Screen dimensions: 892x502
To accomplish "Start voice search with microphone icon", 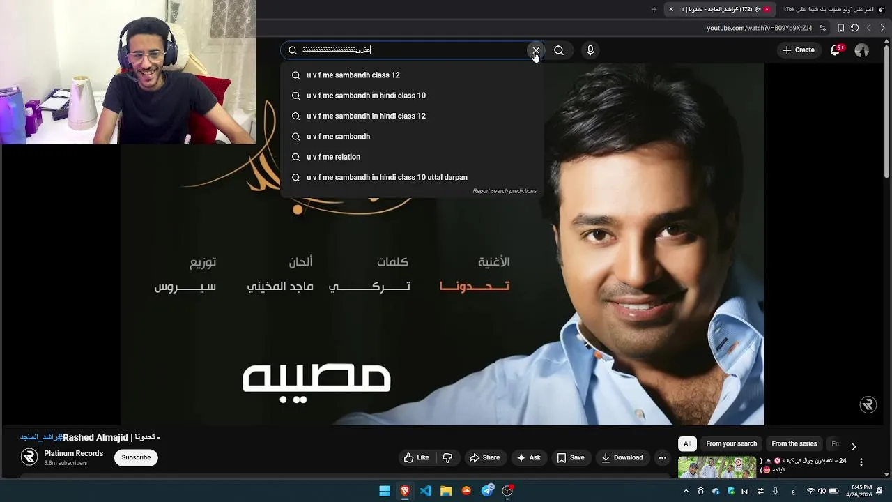I will pos(590,50).
